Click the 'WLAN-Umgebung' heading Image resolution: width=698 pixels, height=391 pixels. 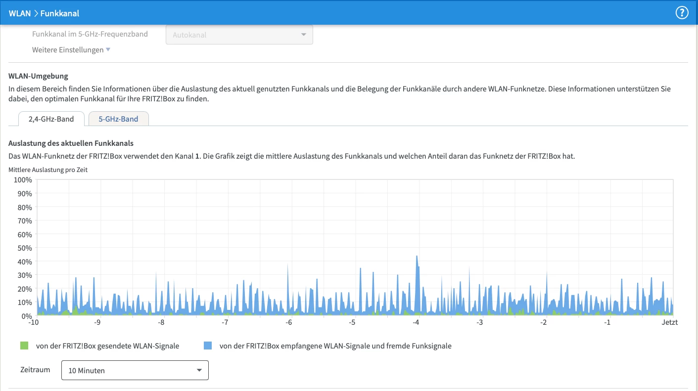point(39,76)
